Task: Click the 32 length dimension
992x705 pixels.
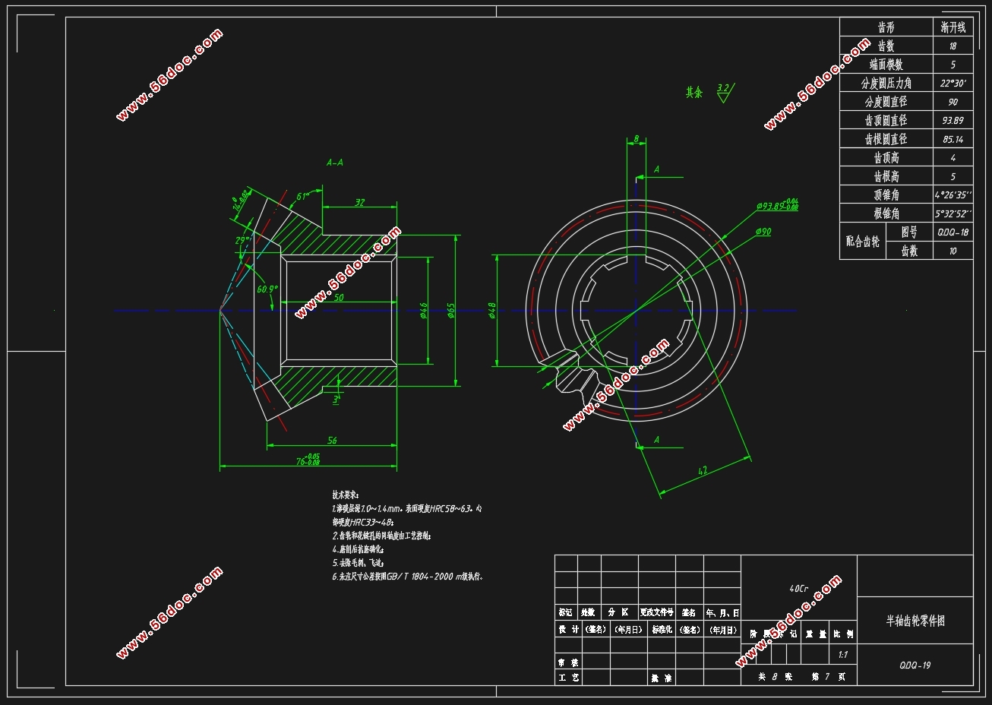Action: pyautogui.click(x=360, y=202)
